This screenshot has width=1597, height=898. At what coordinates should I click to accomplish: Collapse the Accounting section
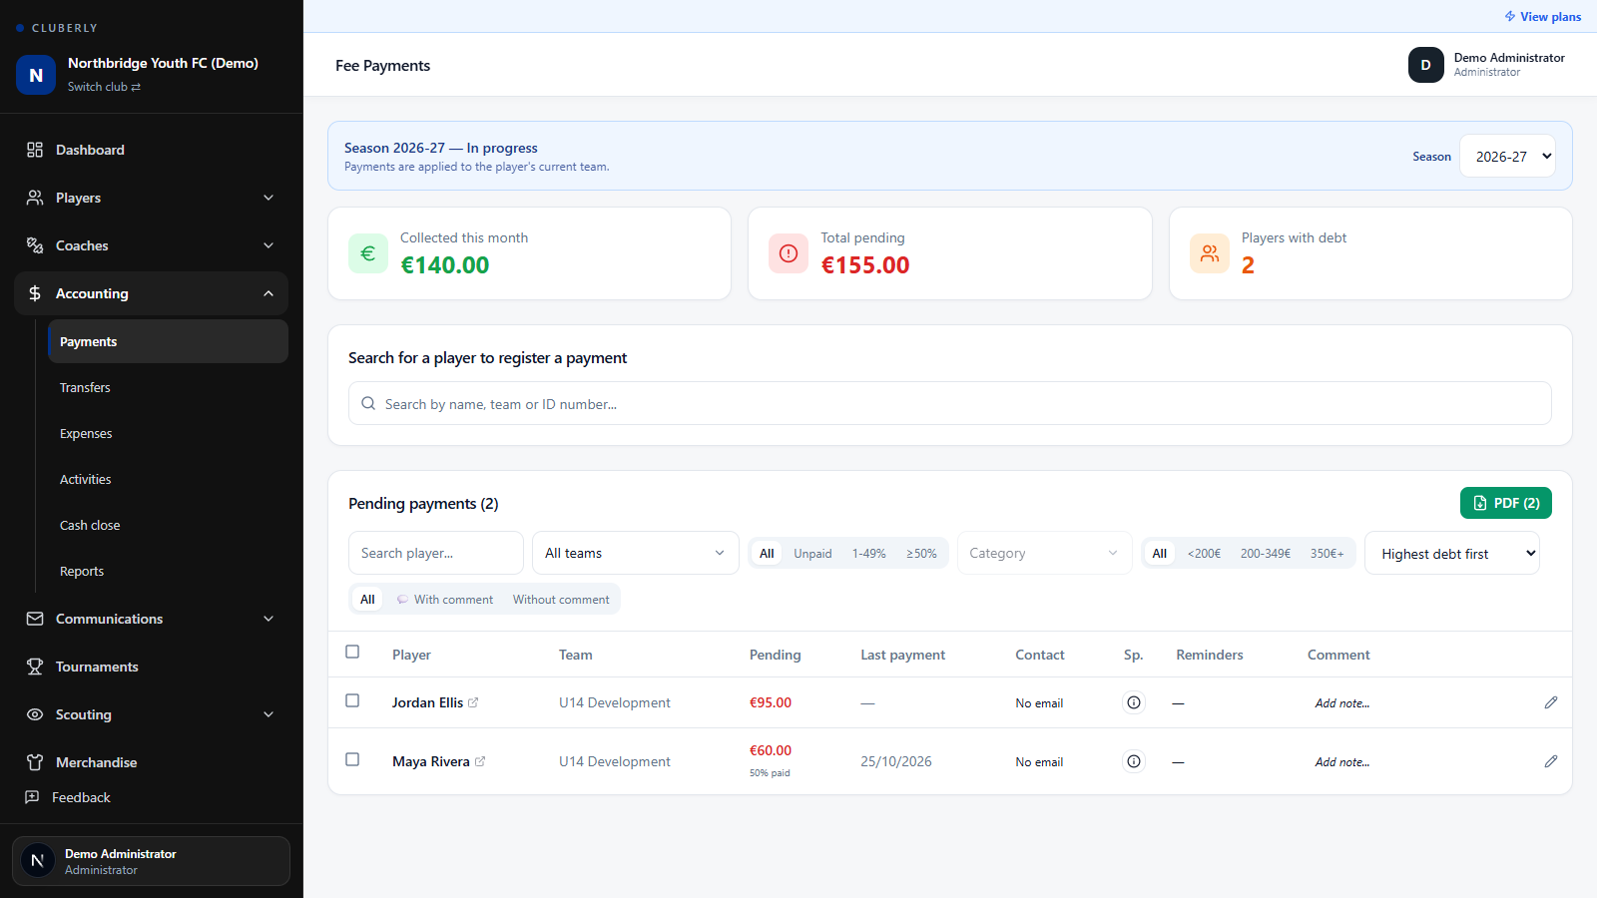151,293
